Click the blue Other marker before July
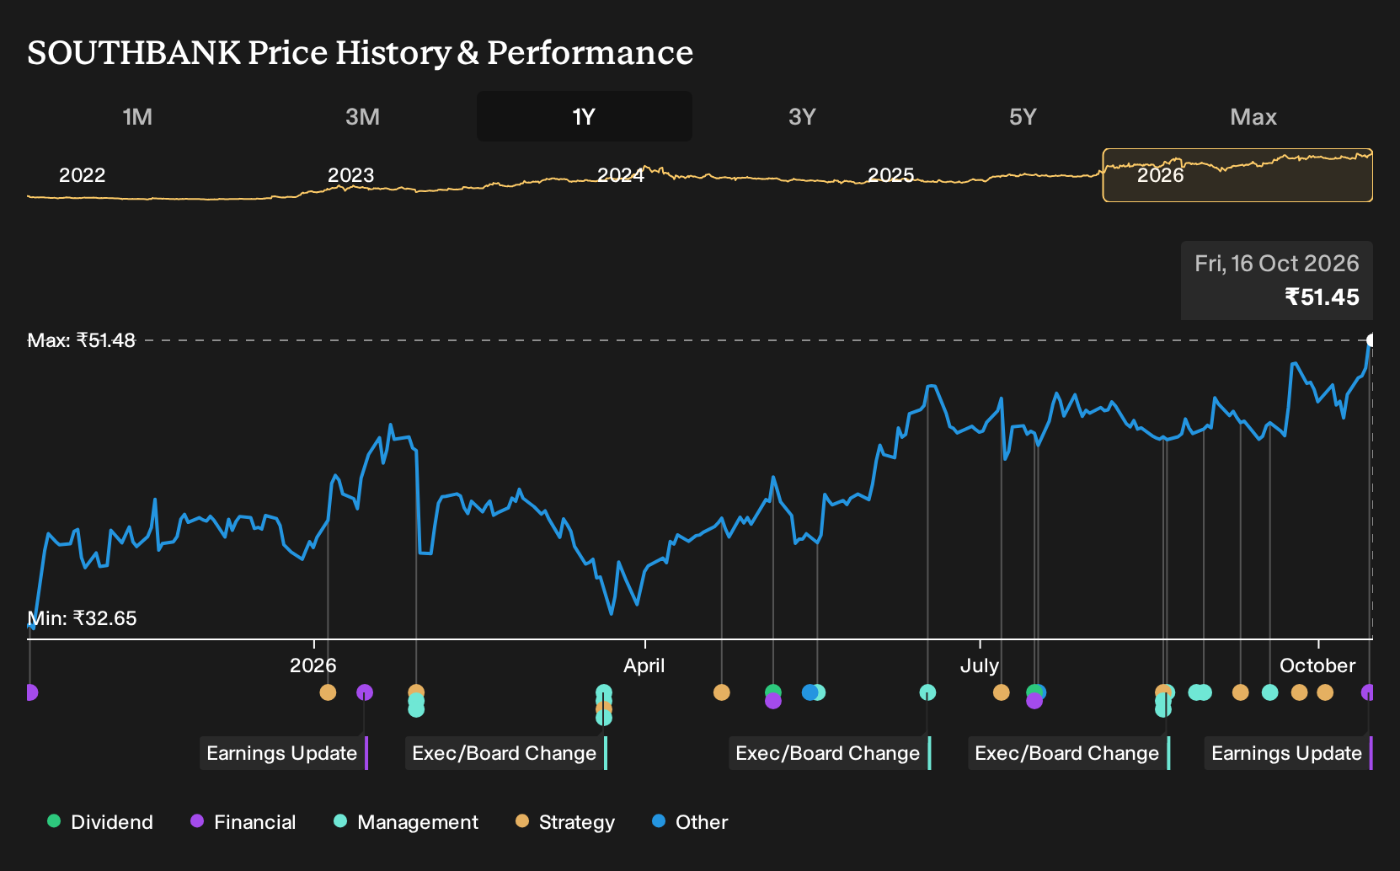 tap(809, 692)
